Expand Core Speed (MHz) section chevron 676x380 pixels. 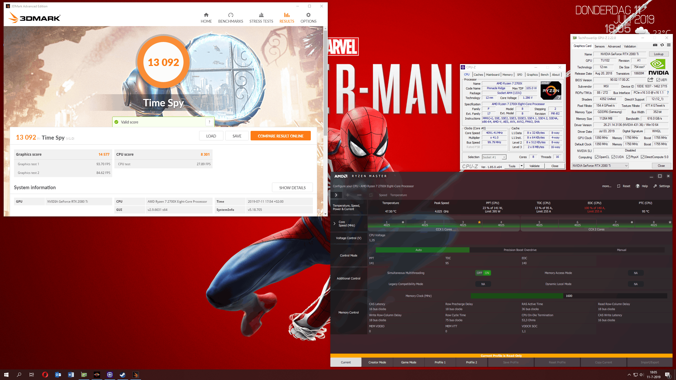tap(334, 224)
